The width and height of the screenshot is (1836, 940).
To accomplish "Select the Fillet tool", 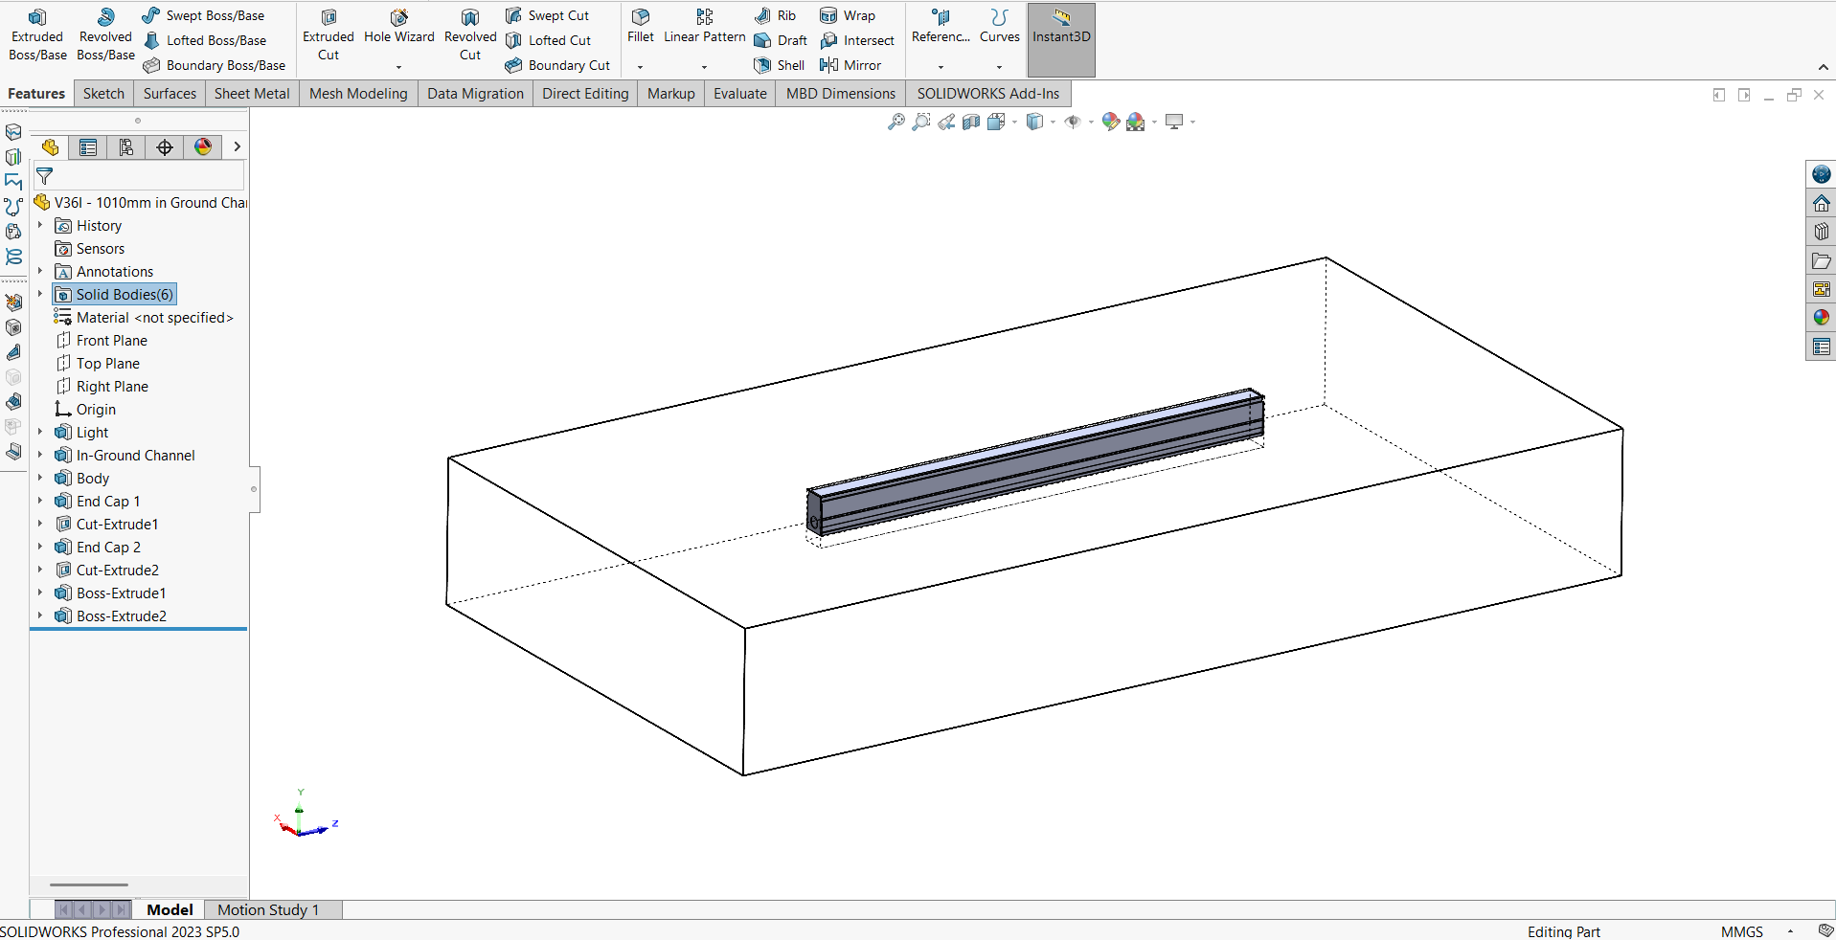I will (x=641, y=27).
